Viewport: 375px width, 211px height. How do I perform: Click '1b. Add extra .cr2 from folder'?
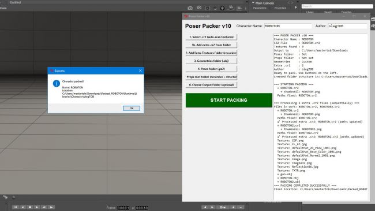click(x=211, y=45)
